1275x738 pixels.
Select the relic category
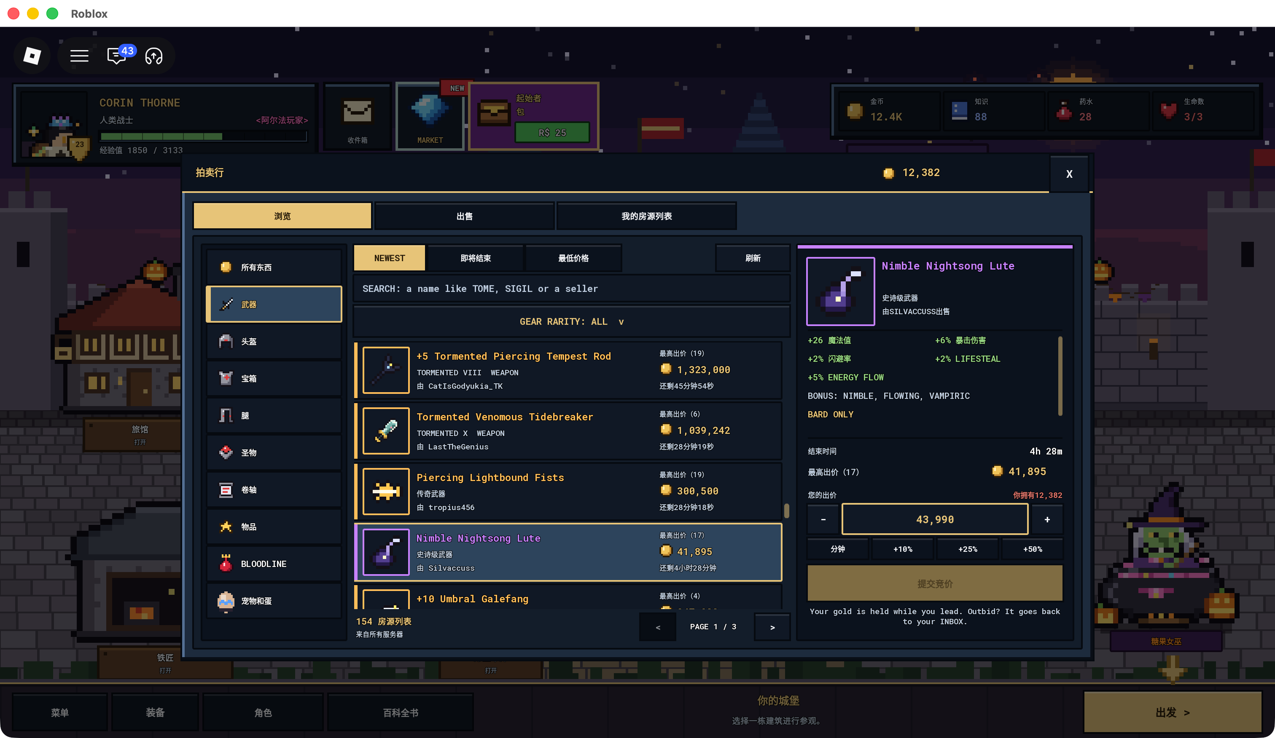click(274, 452)
